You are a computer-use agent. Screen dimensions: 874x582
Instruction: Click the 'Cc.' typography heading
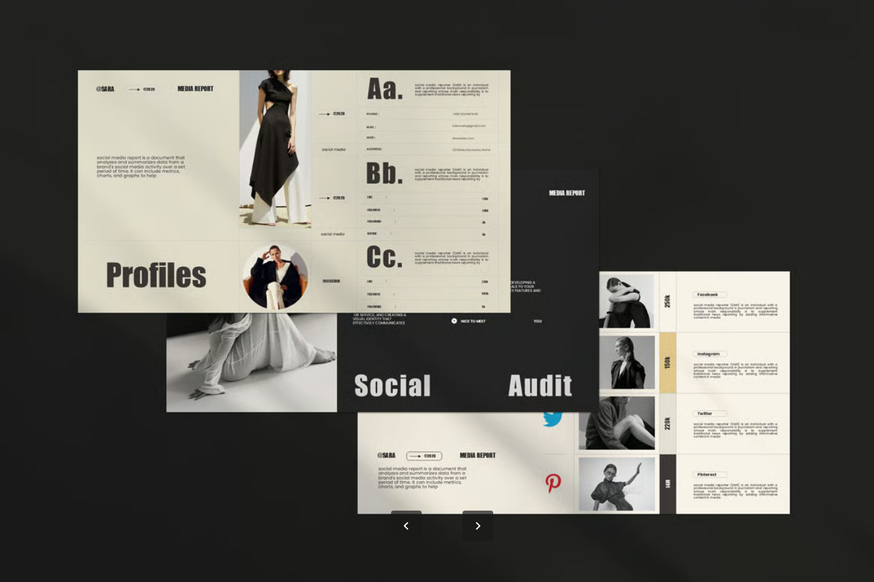pos(385,257)
